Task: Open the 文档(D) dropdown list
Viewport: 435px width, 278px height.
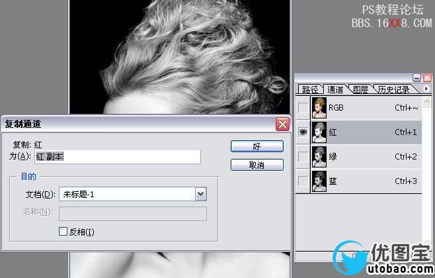Action: pos(200,194)
